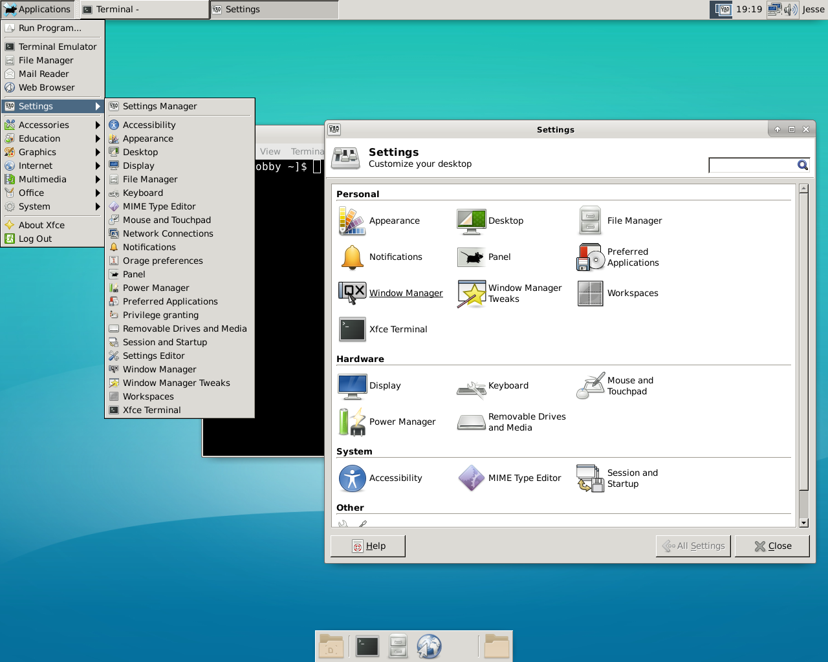The width and height of the screenshot is (828, 662).
Task: Switch to Settings window button in taskbar
Action: point(274,9)
